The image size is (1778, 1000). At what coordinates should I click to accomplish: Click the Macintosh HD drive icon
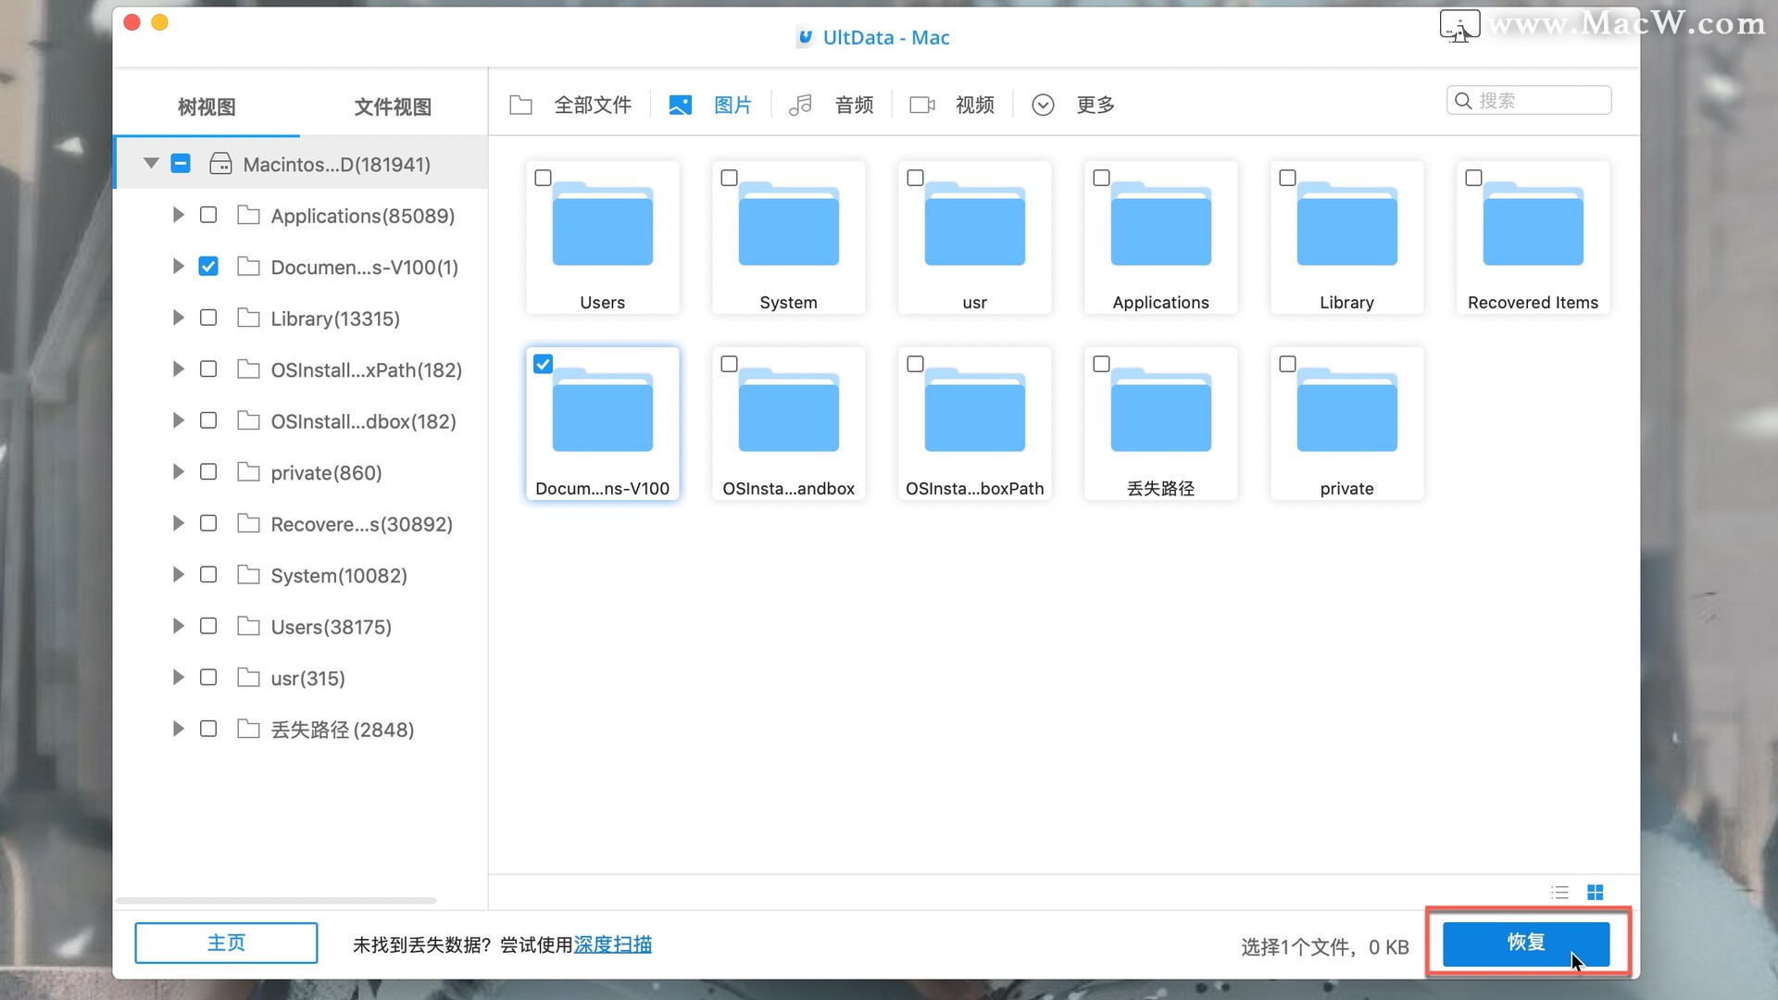[220, 164]
